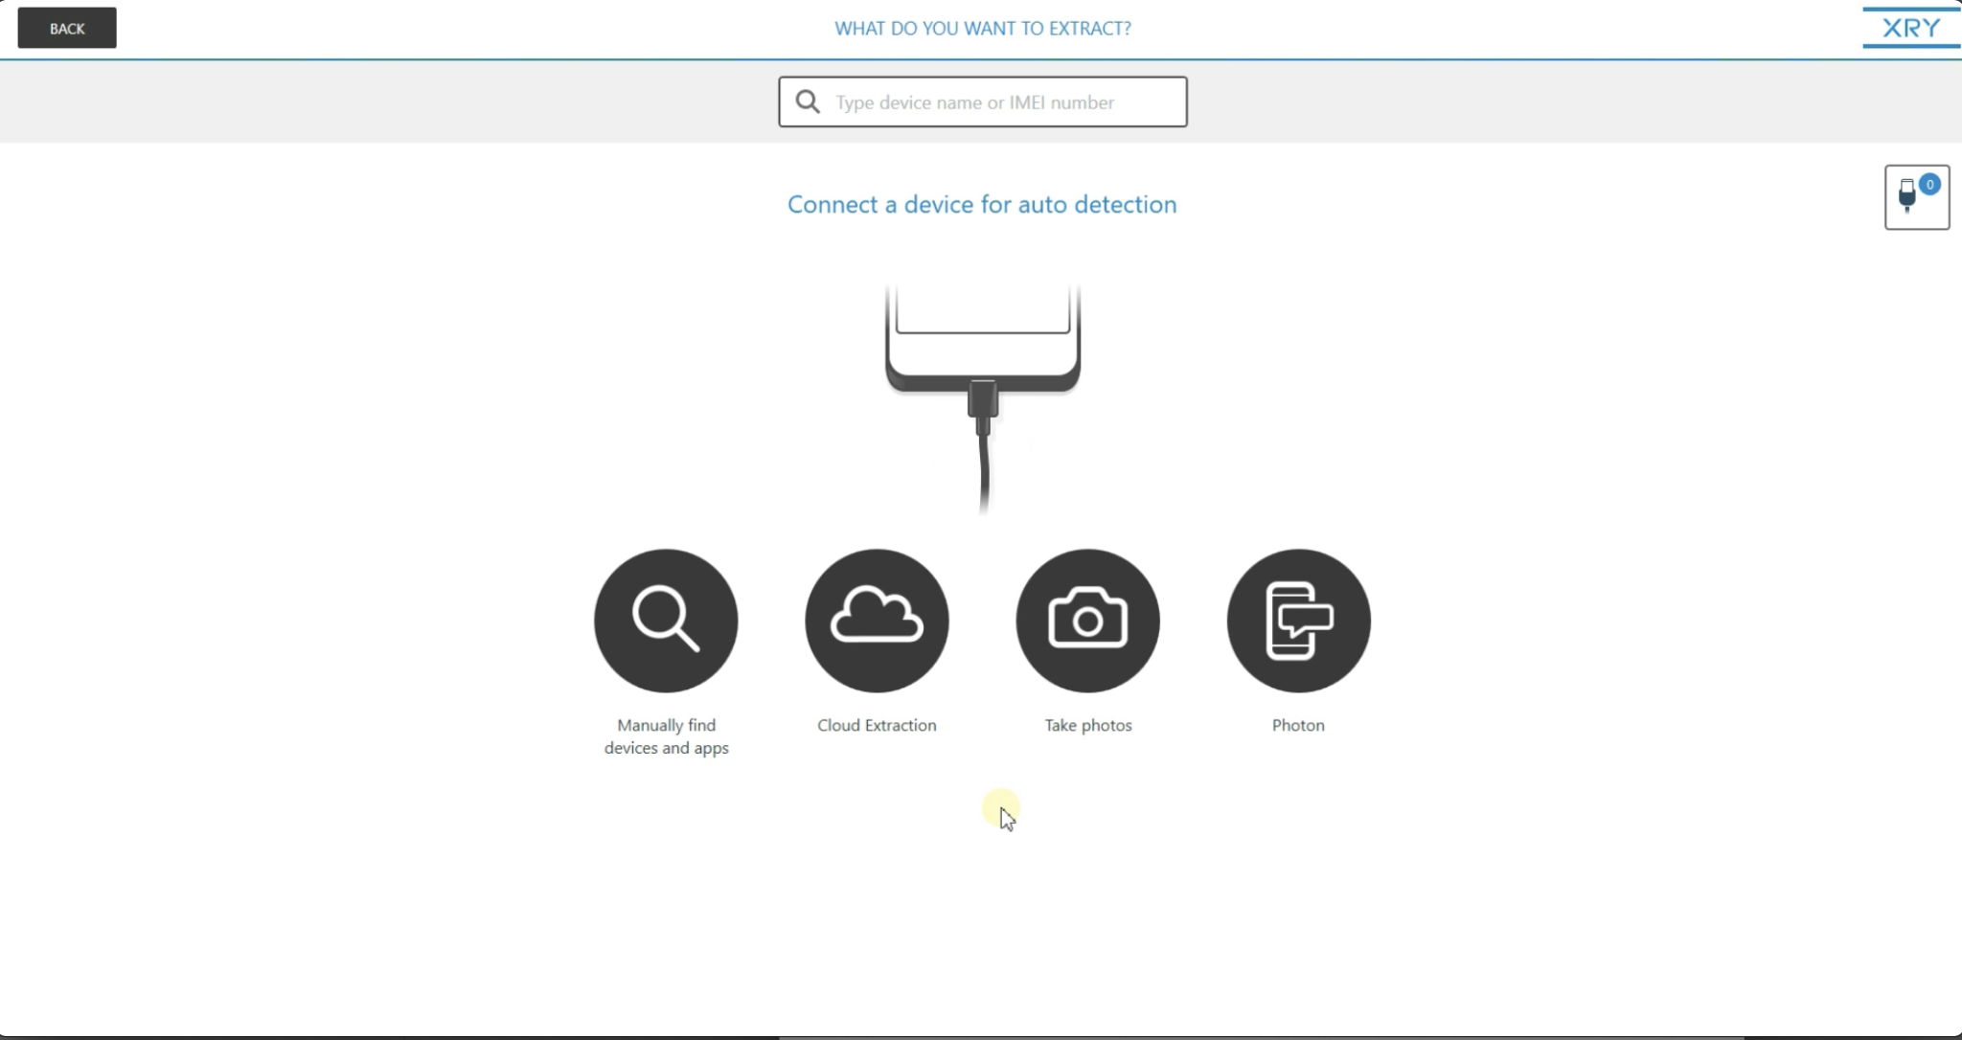
Task: Click the blue '0' device counter badge
Action: point(1928,185)
